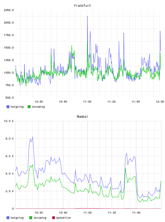Click the 11:40 time label under Mumbai chart

(x=136, y=213)
